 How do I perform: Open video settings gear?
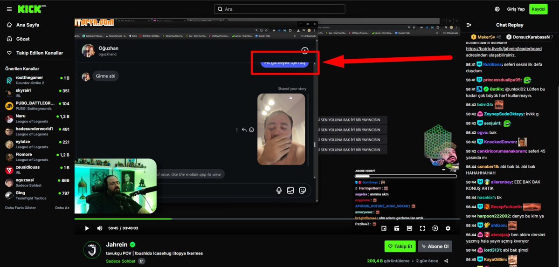[448, 228]
